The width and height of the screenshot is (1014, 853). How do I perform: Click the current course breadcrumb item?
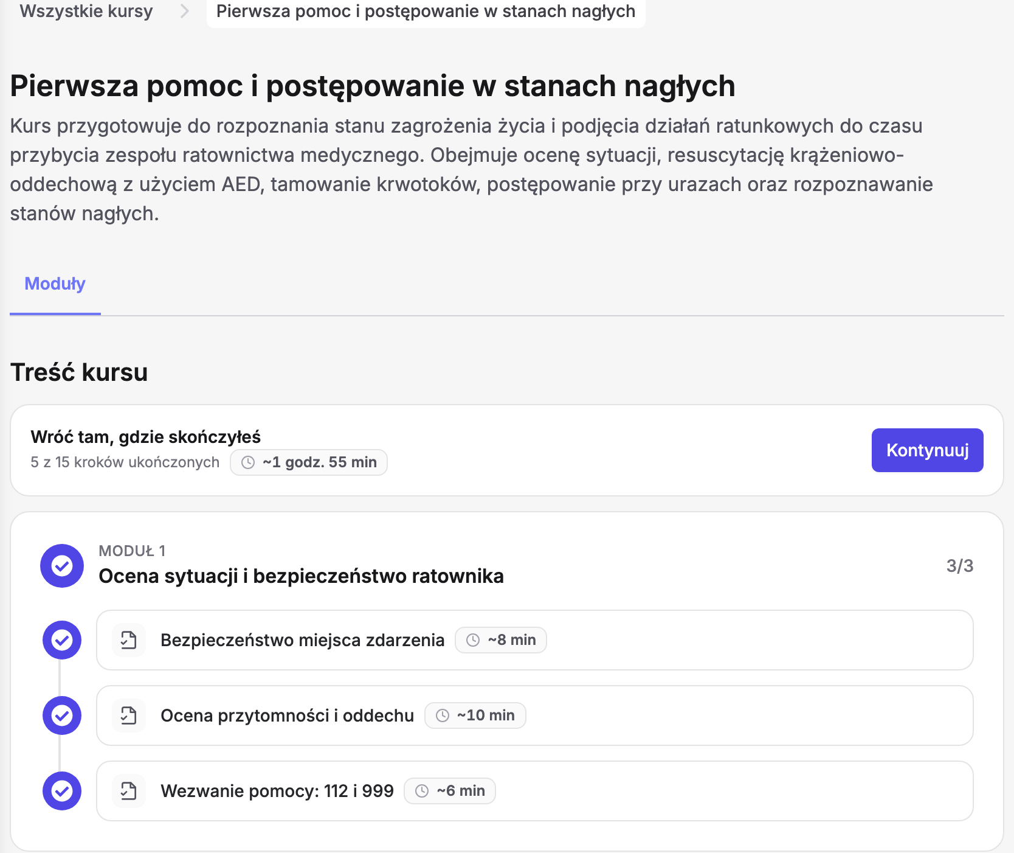pos(426,11)
